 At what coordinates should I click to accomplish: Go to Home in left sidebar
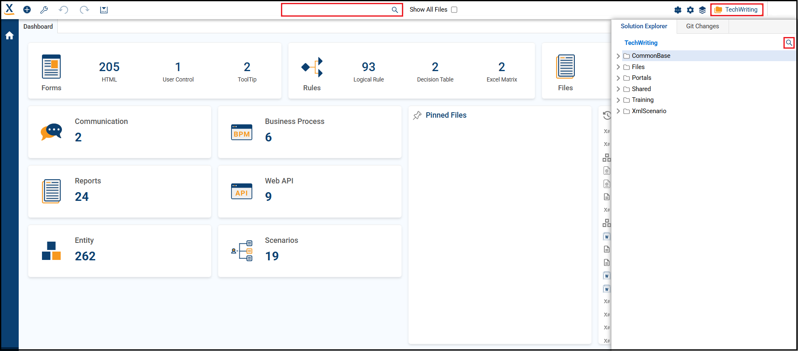(x=10, y=36)
